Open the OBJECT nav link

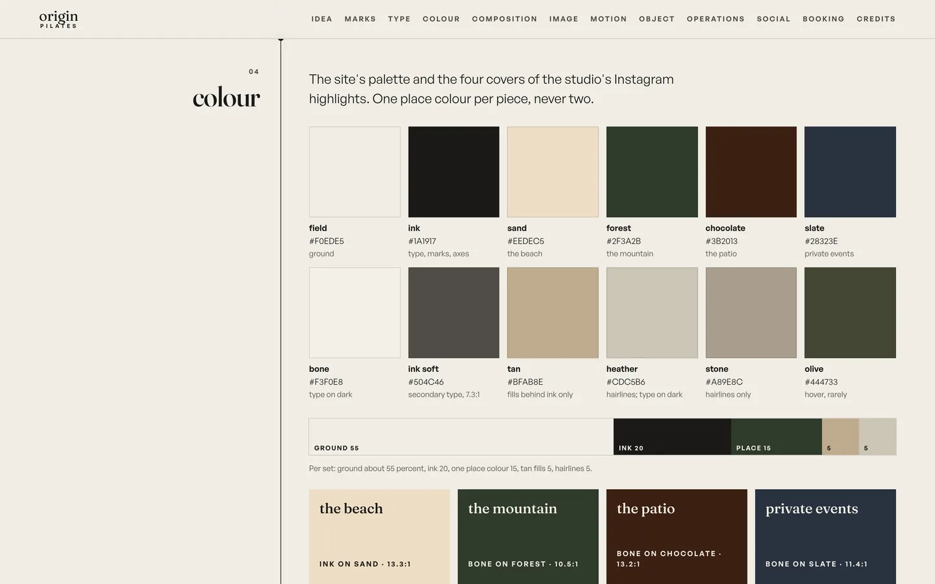pyautogui.click(x=657, y=19)
